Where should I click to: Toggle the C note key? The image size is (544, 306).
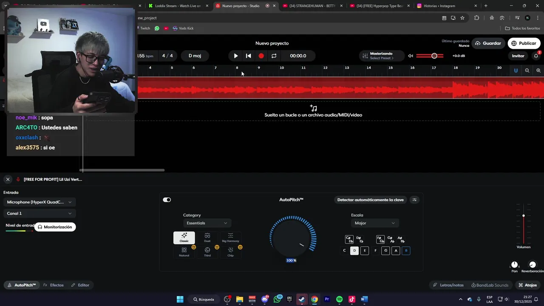click(x=344, y=251)
